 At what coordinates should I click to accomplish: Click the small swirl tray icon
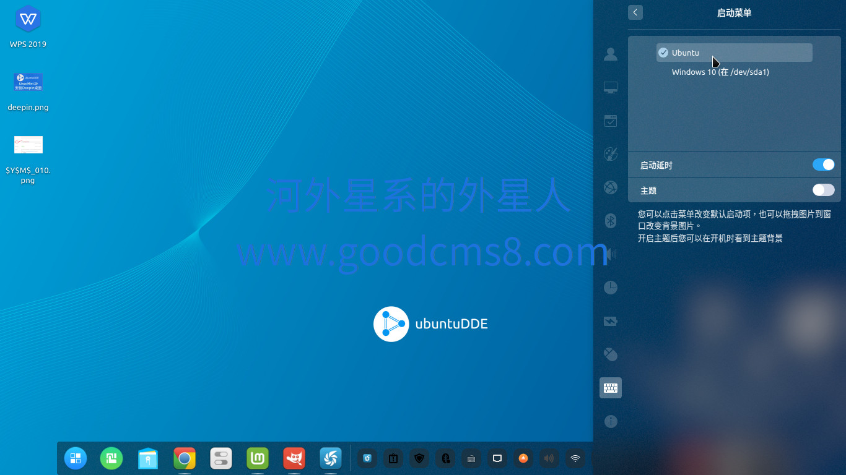point(367,458)
